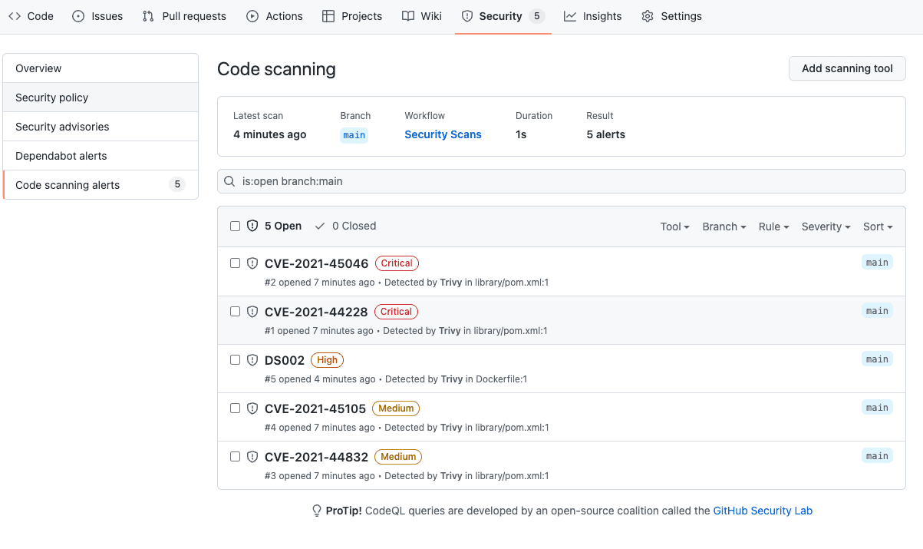Click the shield icon next to DS002 alert
The width and height of the screenshot is (923, 549).
[252, 360]
